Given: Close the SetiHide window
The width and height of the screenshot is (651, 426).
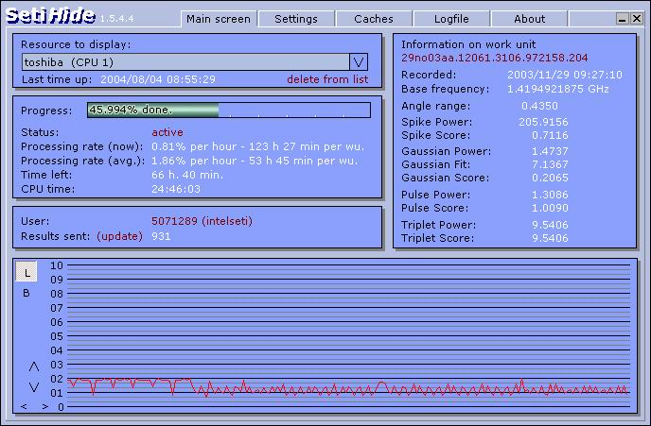Looking at the screenshot, I should pyautogui.click(x=637, y=19).
